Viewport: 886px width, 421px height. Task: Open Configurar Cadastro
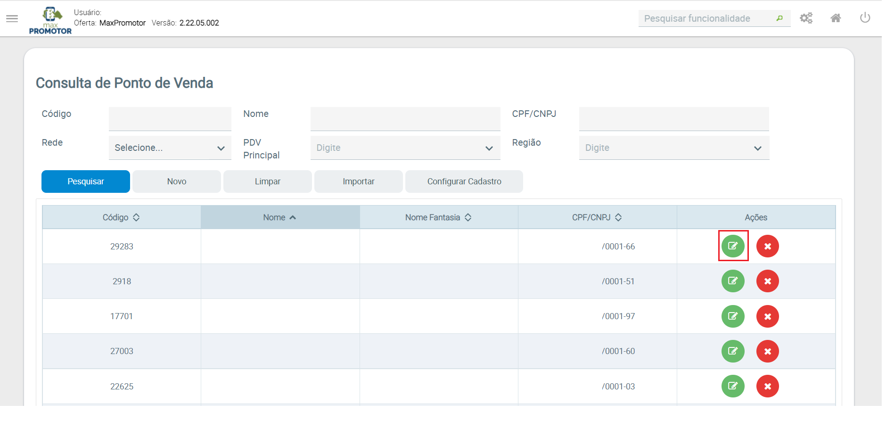464,182
